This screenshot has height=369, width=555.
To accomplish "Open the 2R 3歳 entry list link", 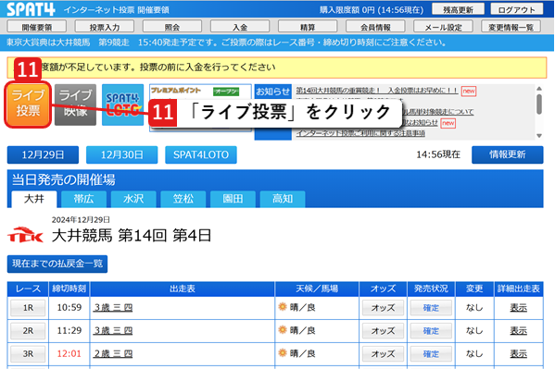I will pos(113,330).
